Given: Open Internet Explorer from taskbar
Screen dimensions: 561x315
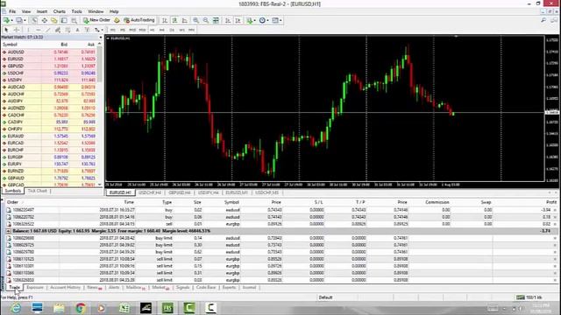Looking at the screenshot, I should tap(16, 308).
